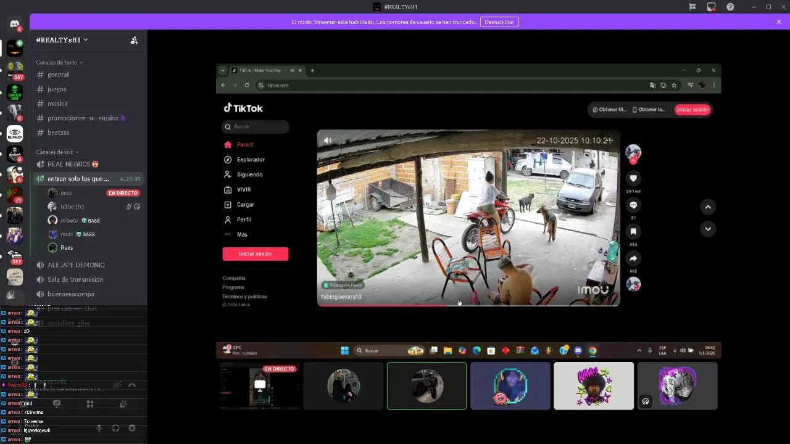Join buenaesacompa voice channel

coord(89,294)
